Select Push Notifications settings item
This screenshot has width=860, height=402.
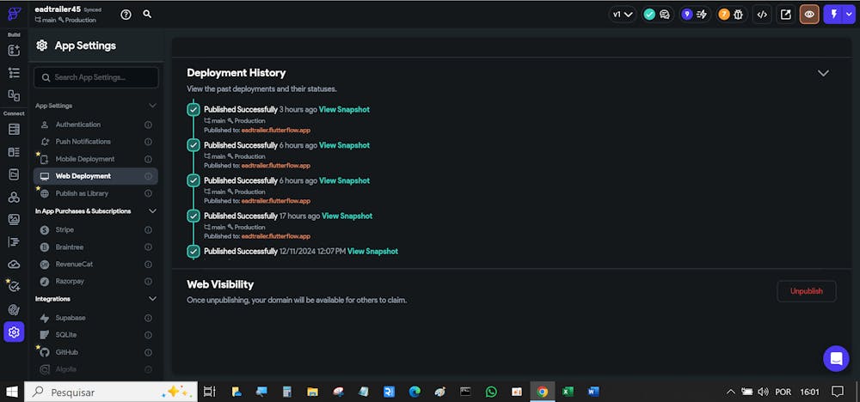(x=83, y=142)
